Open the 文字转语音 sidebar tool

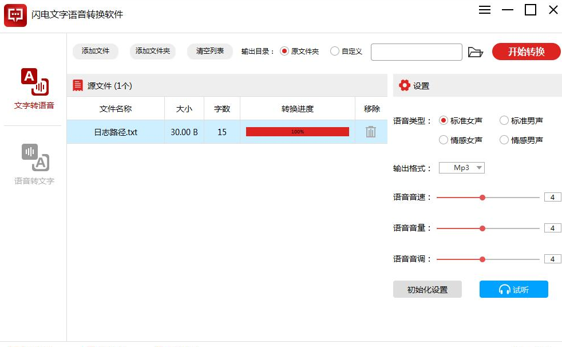click(33, 89)
